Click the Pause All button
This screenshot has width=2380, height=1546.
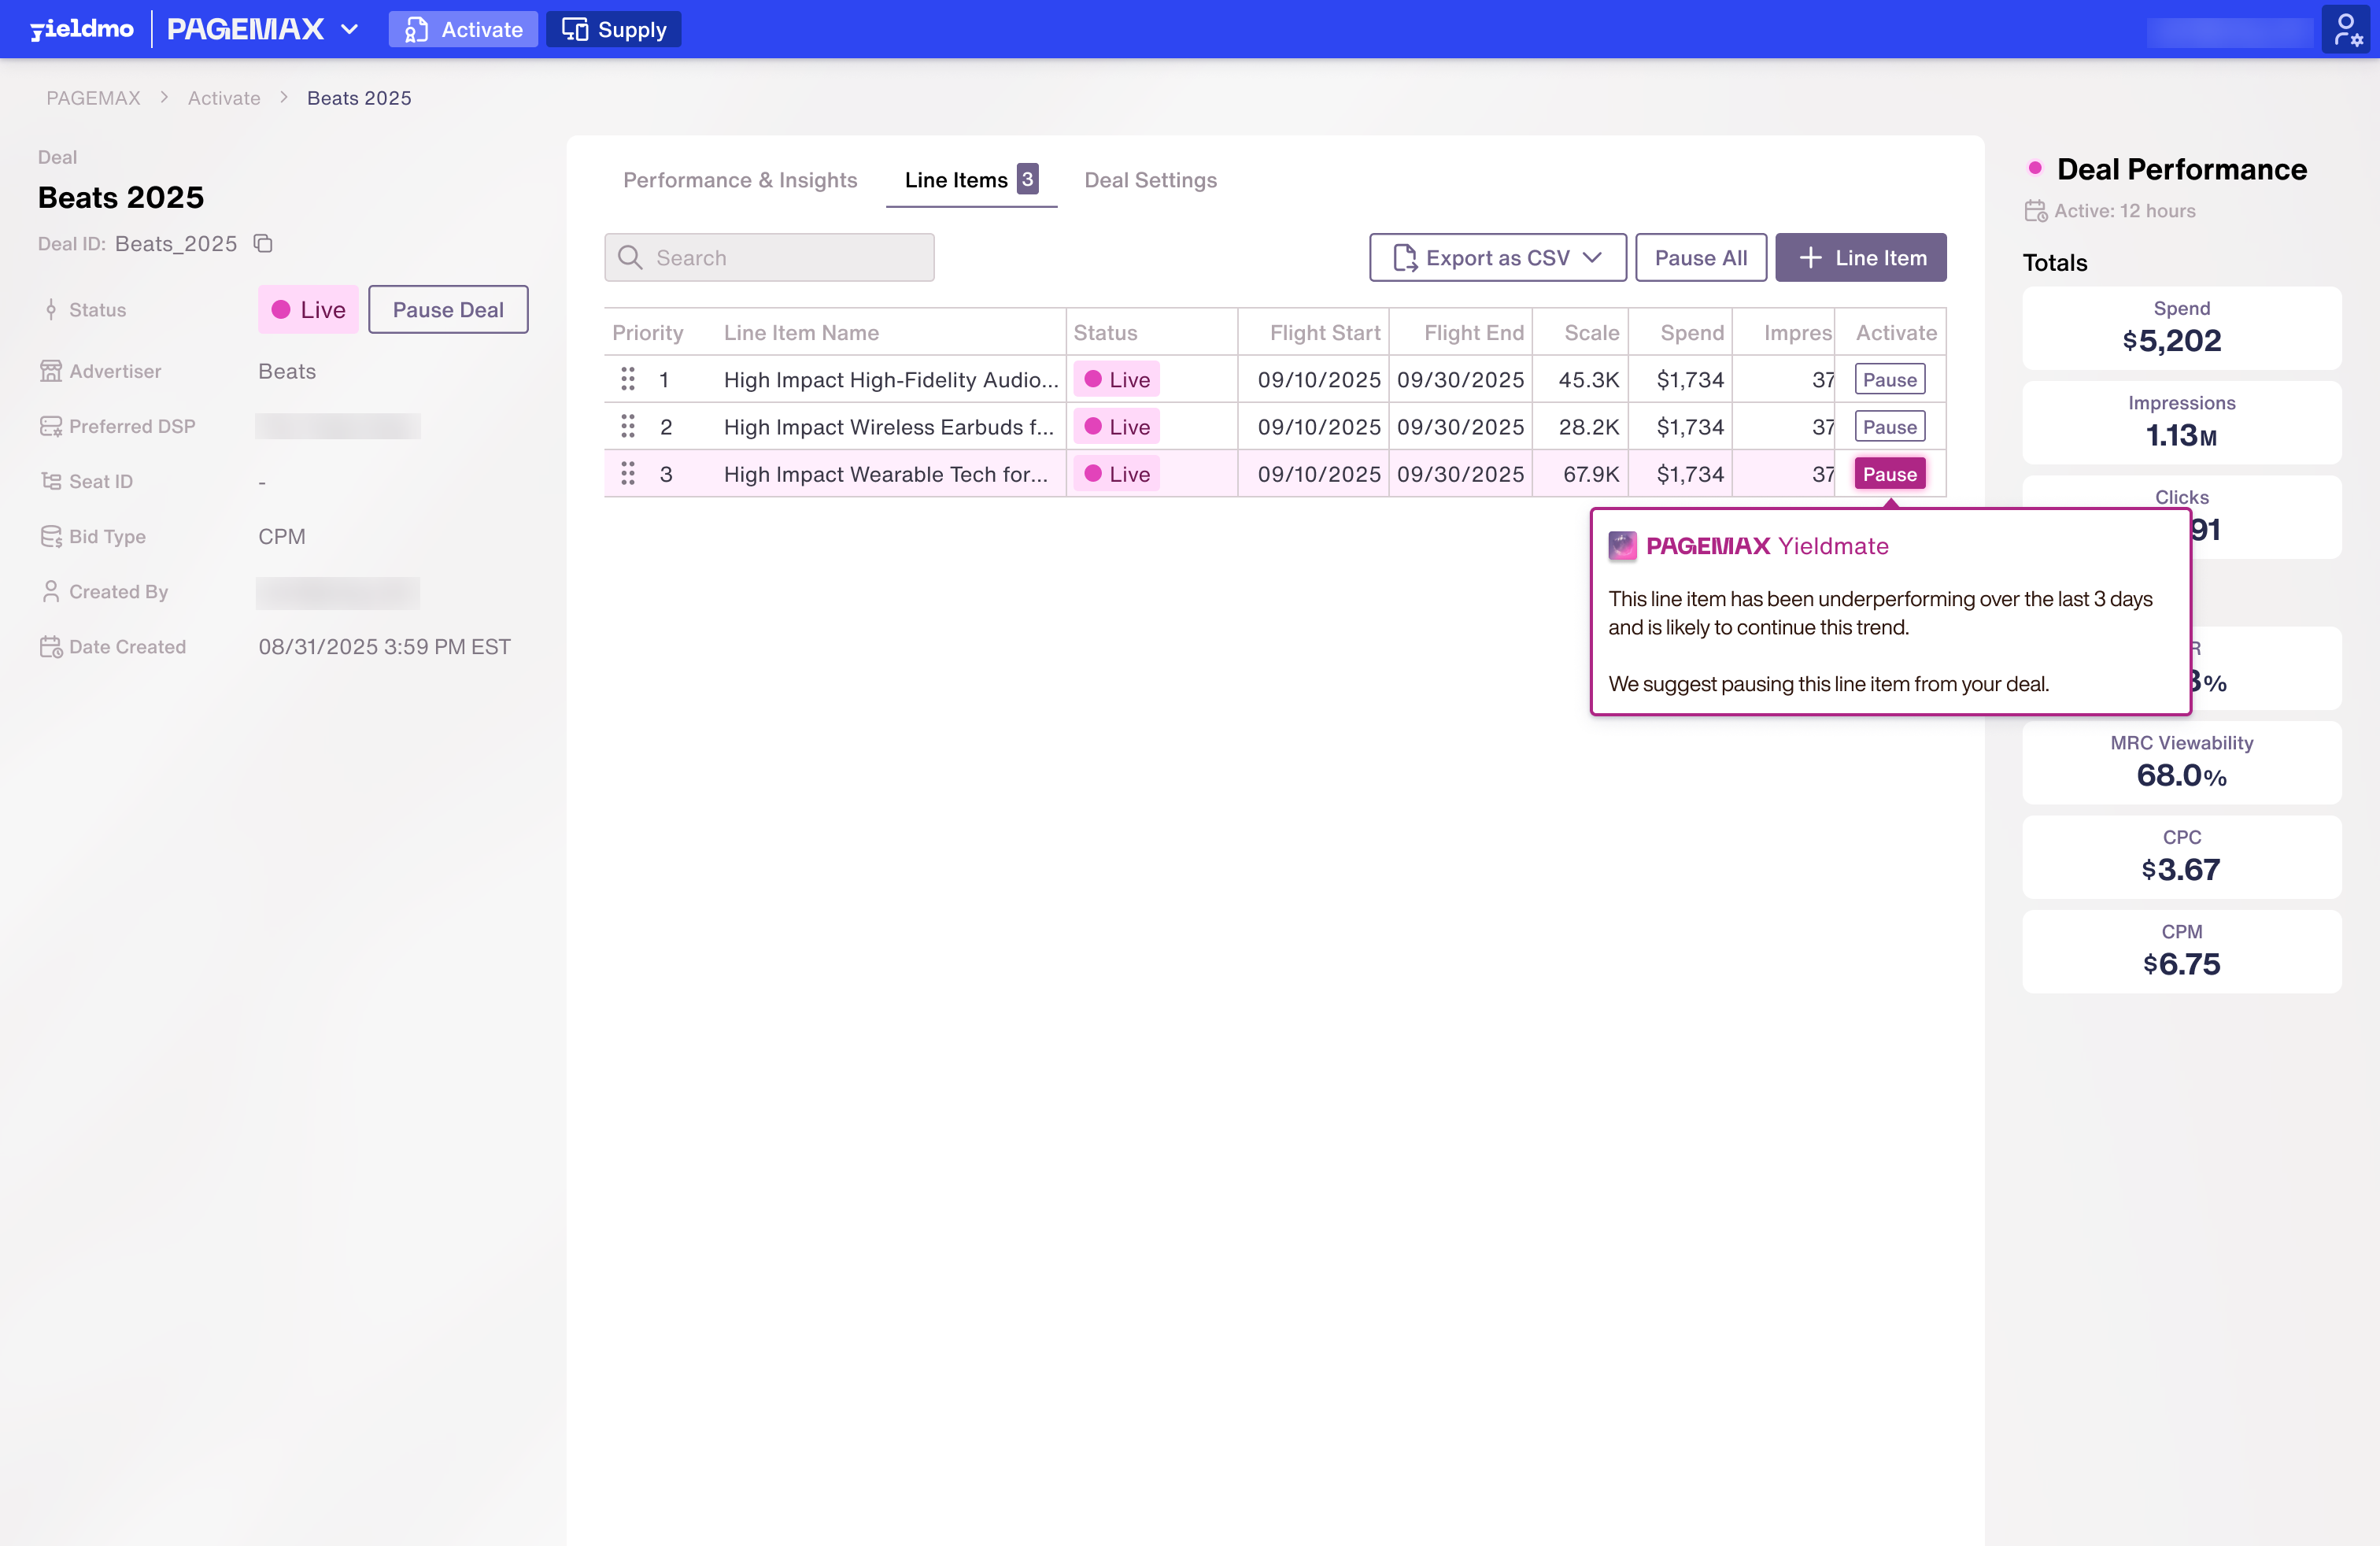coord(1700,258)
